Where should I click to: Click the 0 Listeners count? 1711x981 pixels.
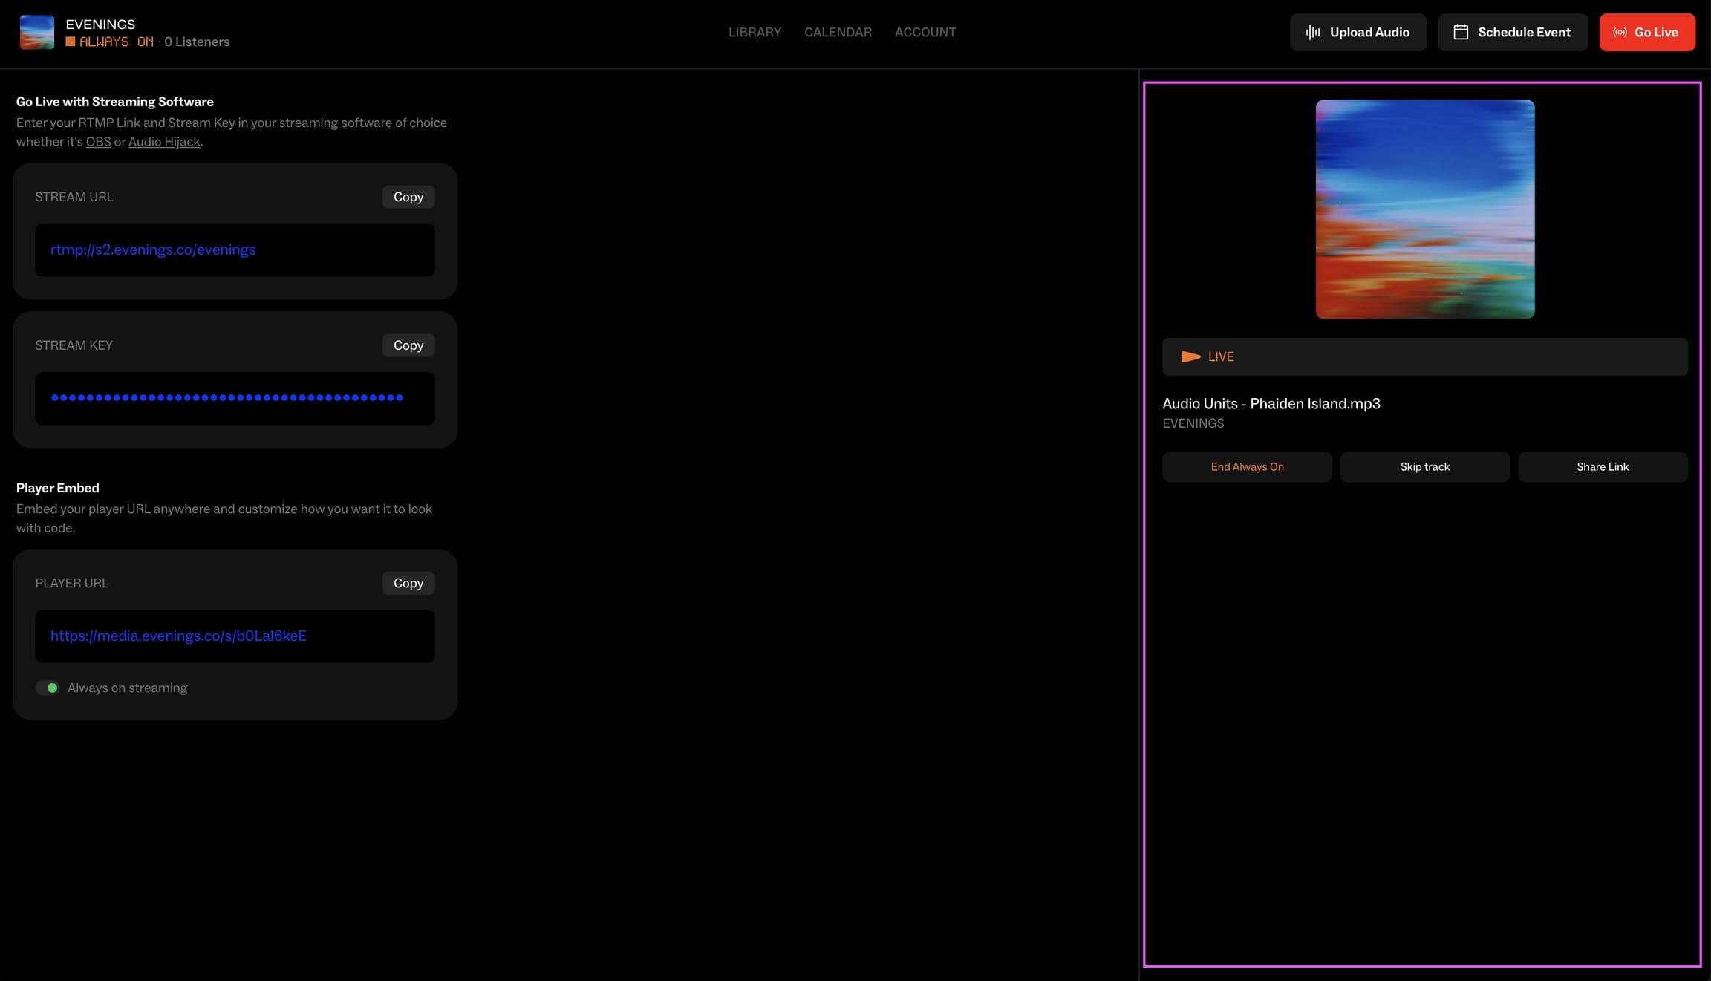tap(197, 42)
